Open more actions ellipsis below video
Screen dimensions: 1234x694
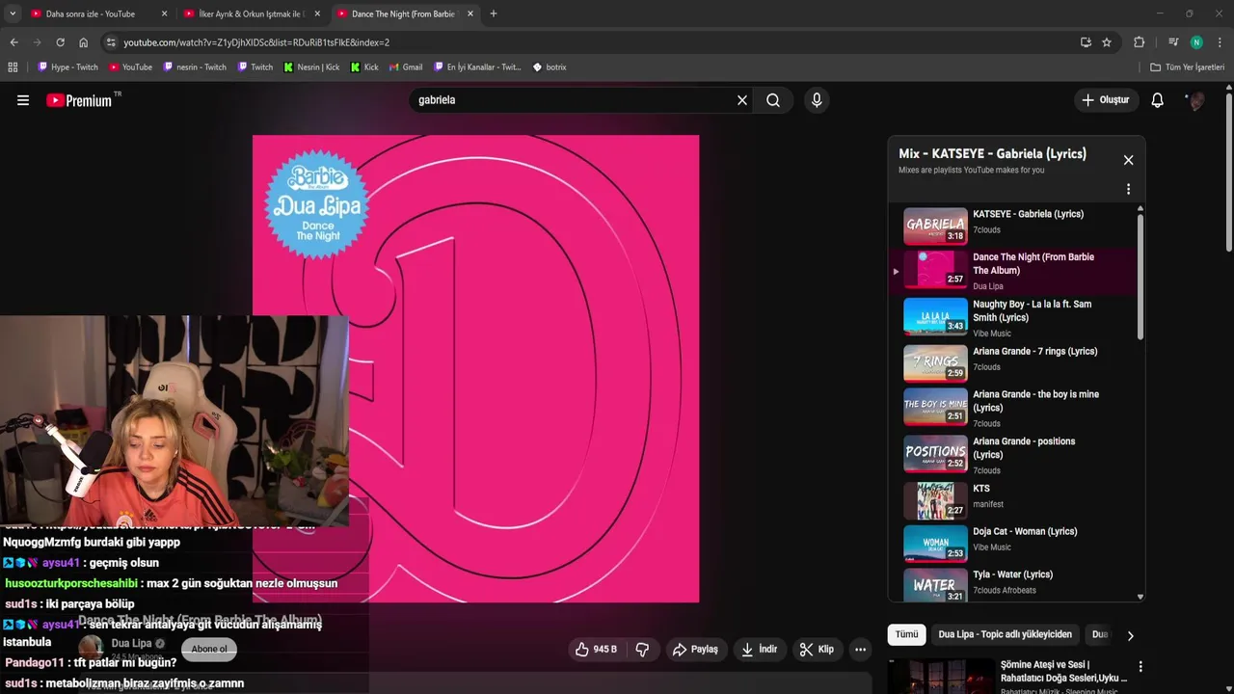tap(860, 650)
